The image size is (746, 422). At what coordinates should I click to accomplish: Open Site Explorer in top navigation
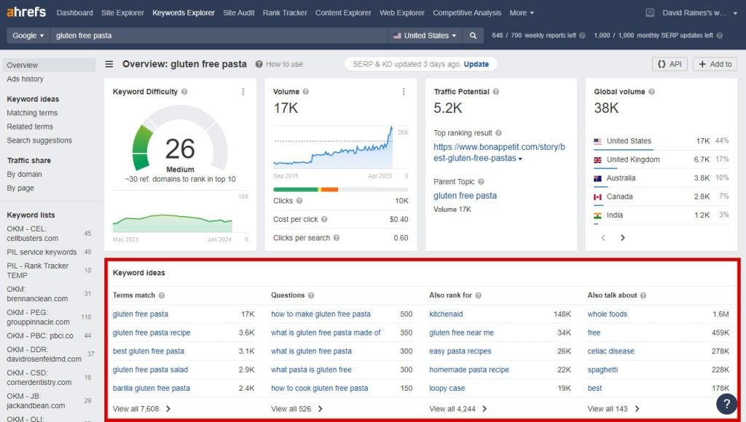[122, 13]
